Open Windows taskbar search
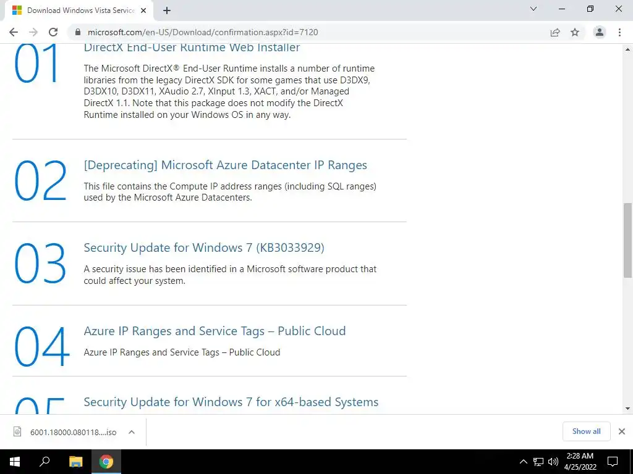This screenshot has width=633, height=474. tap(45, 462)
